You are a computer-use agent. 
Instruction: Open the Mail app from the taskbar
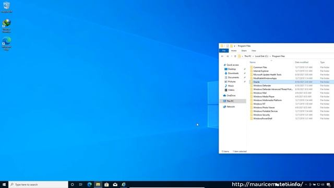[x=115, y=184]
